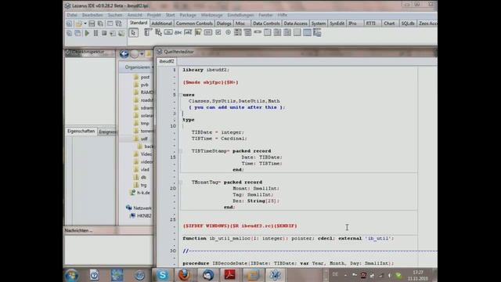This screenshot has width=501, height=282.
Task: Collapse the TMonatTag record fold marker
Action: point(181,183)
